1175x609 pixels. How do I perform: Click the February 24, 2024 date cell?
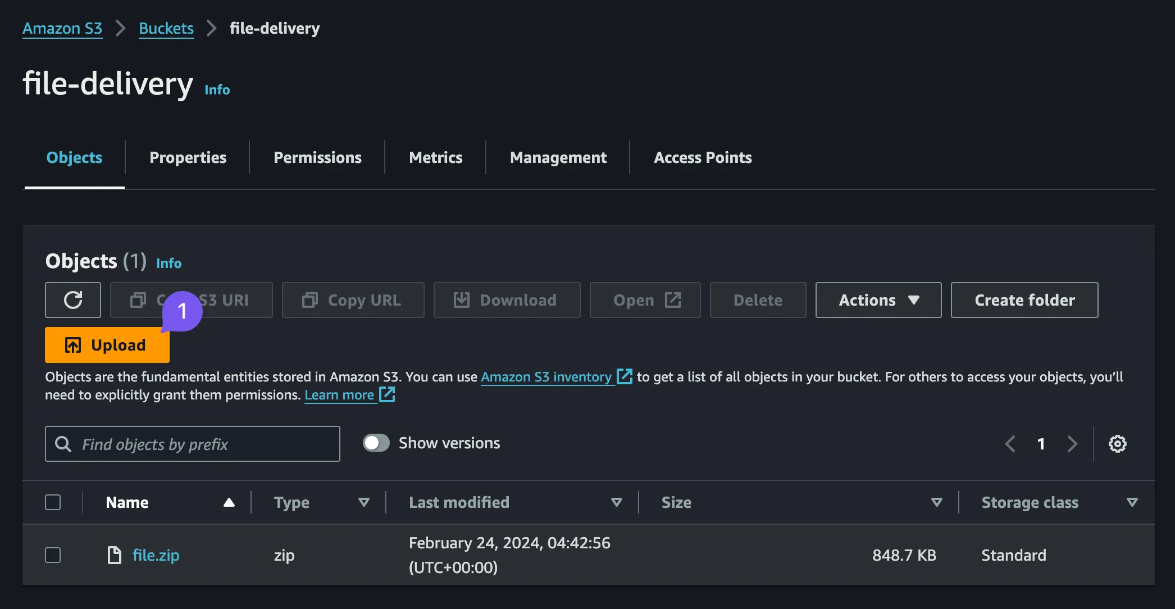[509, 555]
